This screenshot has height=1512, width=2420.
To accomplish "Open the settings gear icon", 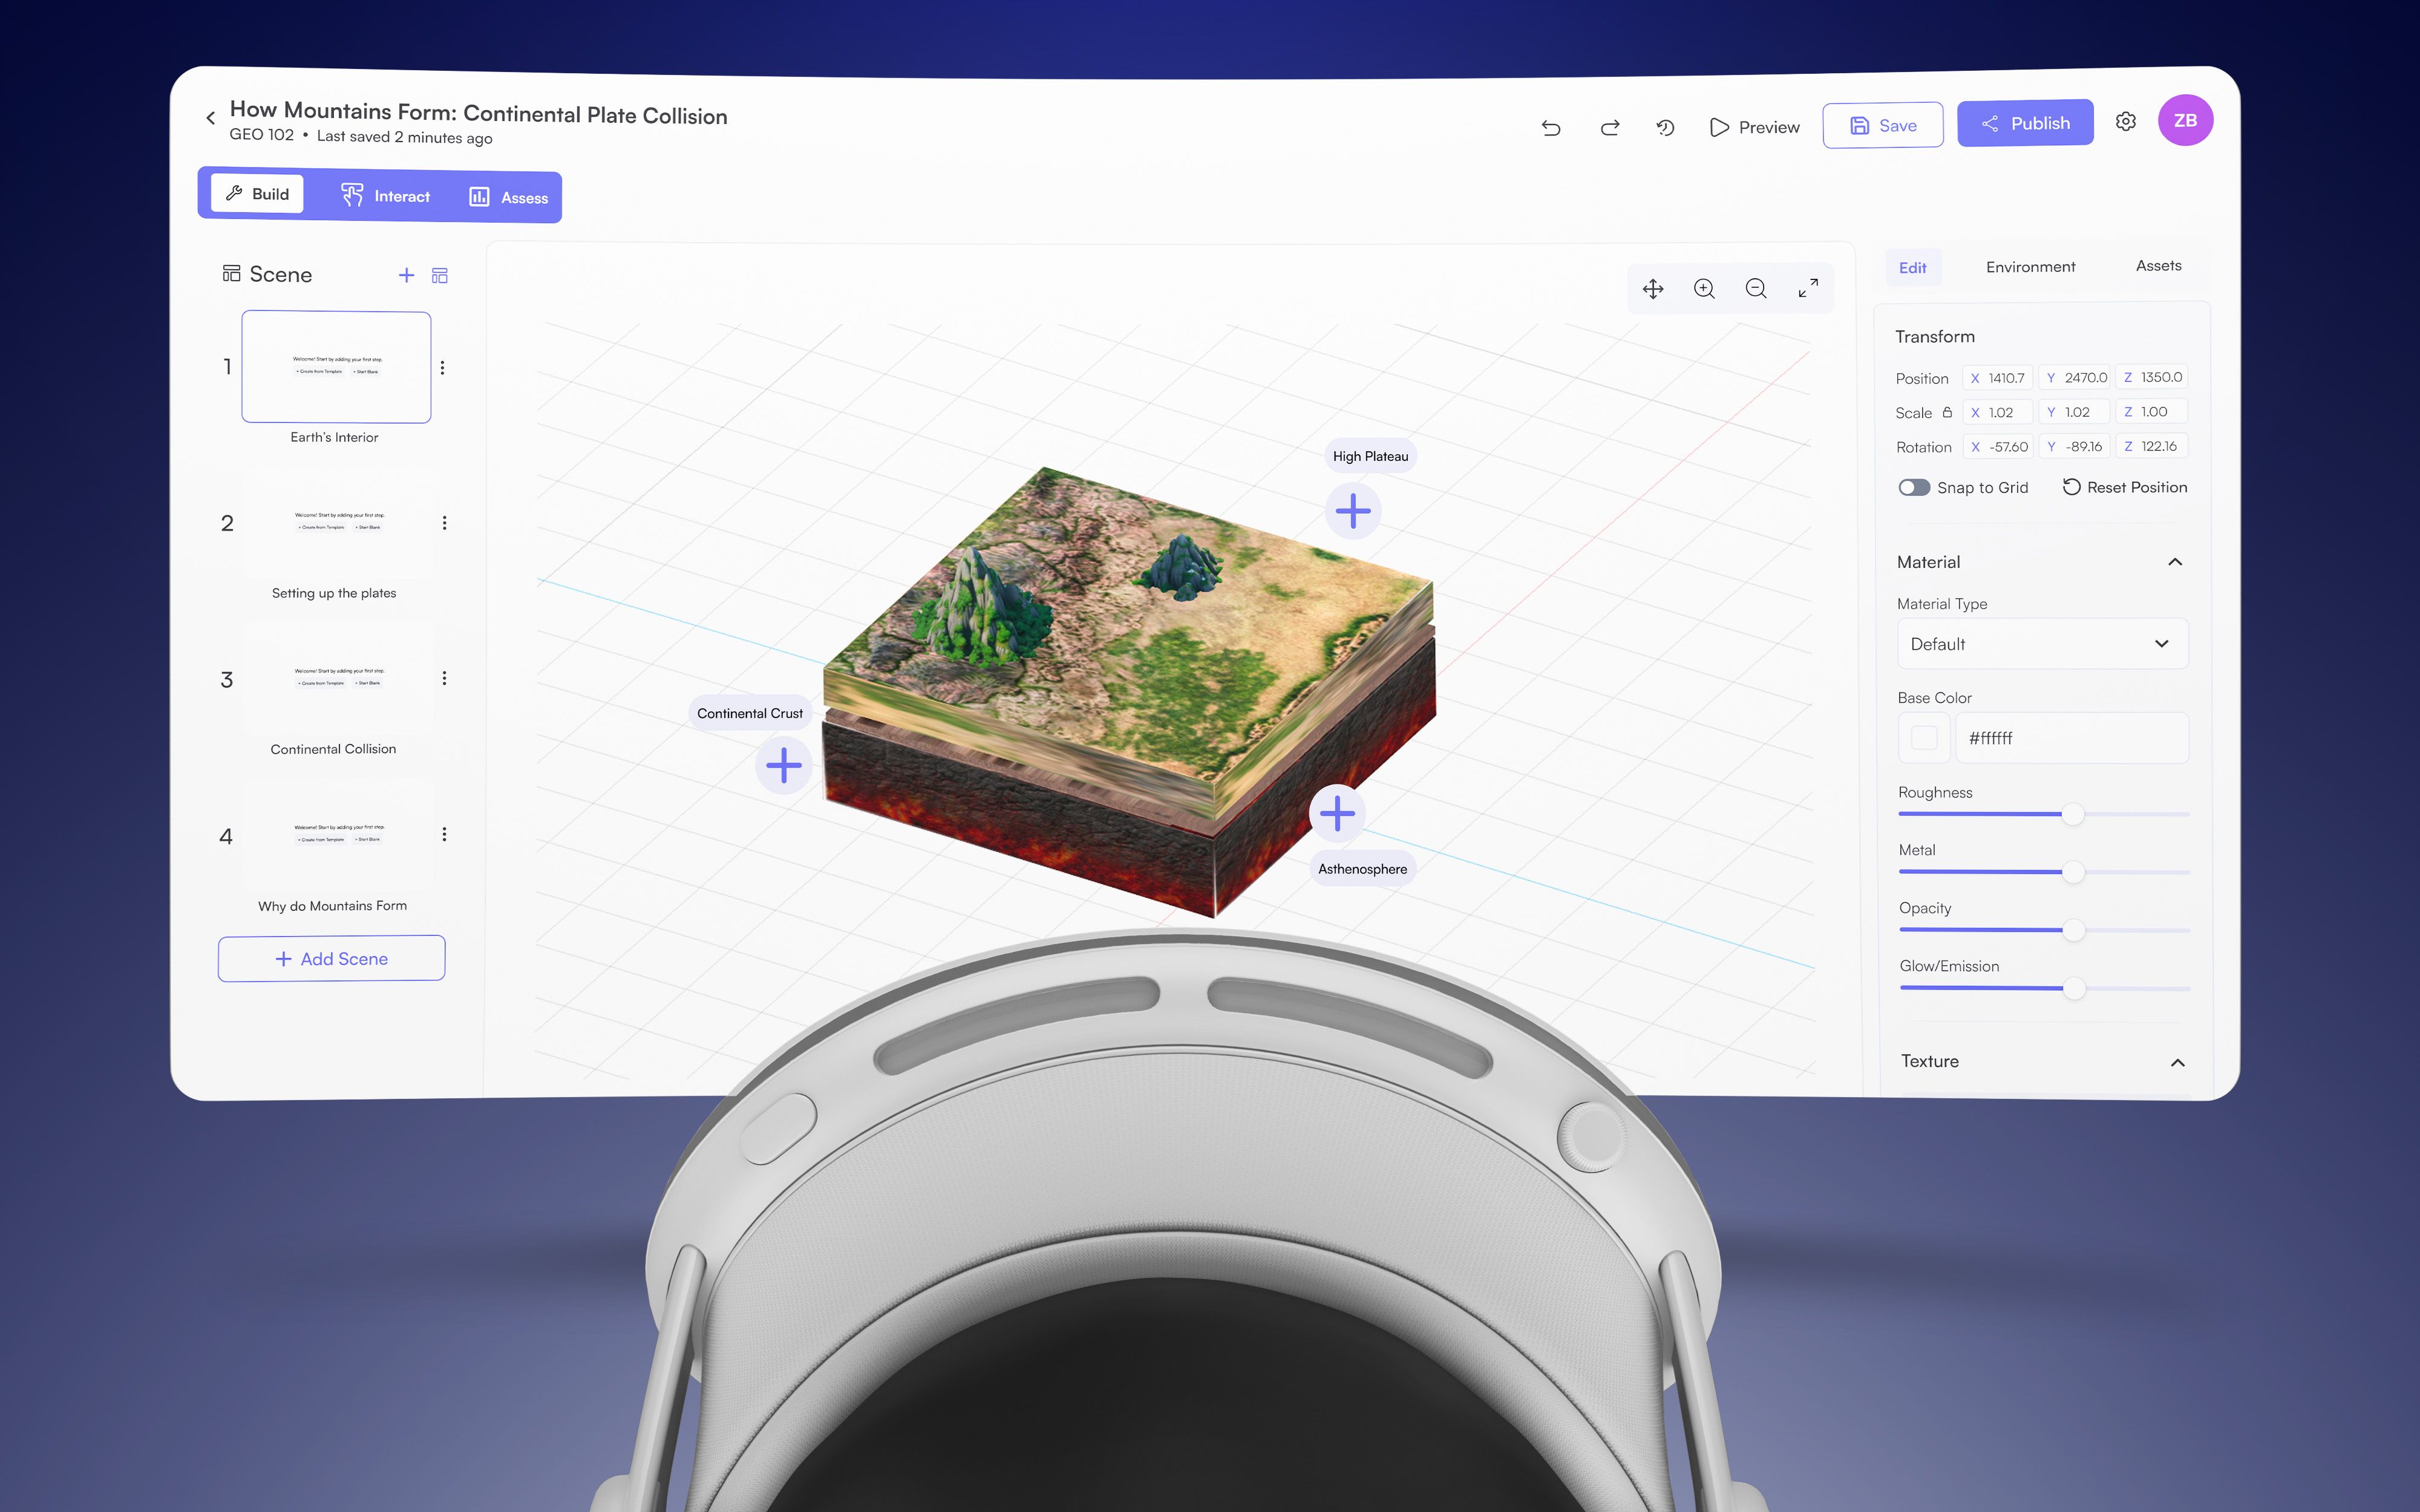I will pos(2126,122).
